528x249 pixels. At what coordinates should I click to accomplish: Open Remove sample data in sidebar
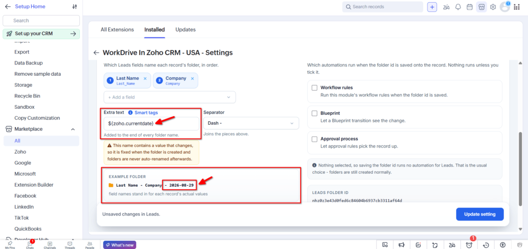pyautogui.click(x=38, y=74)
